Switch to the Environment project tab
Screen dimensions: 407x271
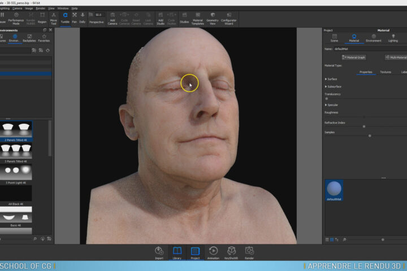tap(374, 38)
